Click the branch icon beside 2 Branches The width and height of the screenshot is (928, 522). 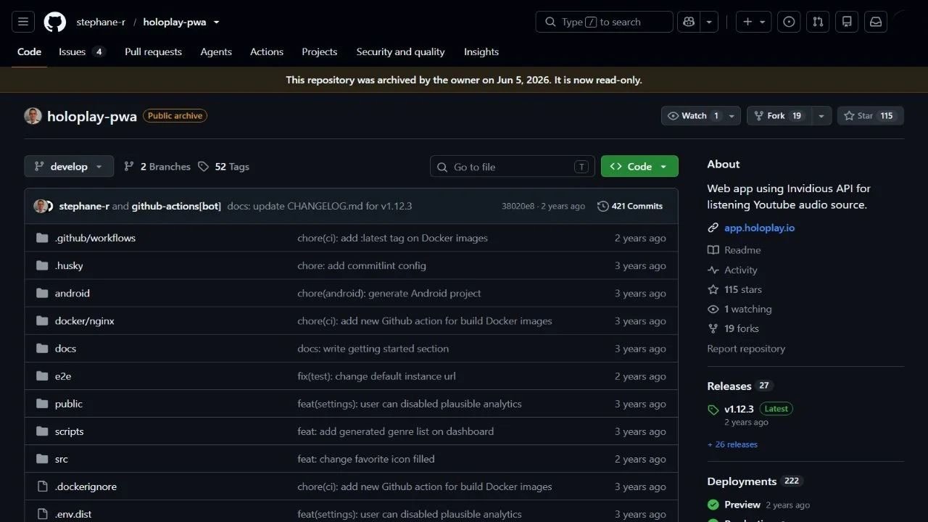(129, 167)
